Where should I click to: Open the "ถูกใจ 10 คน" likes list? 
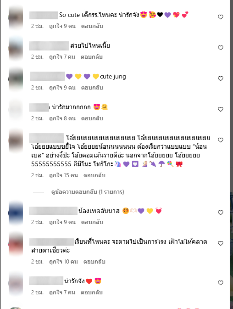pos(63,261)
